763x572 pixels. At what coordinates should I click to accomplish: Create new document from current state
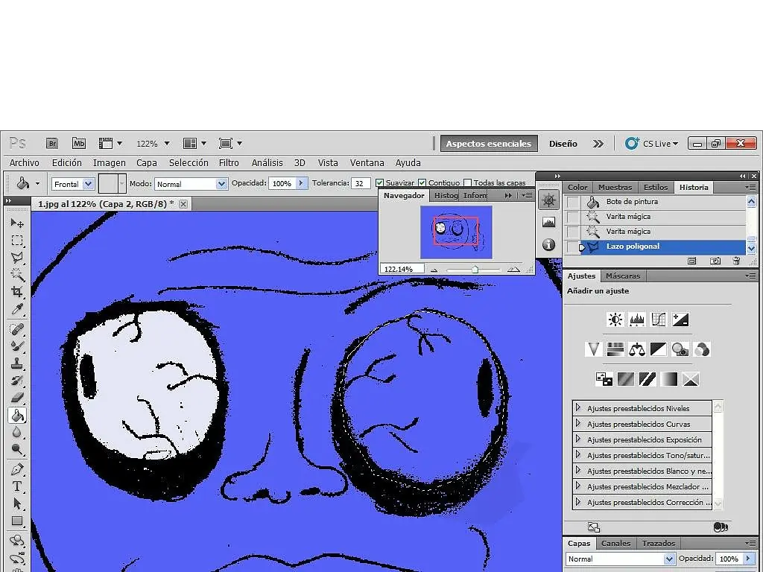(x=691, y=261)
